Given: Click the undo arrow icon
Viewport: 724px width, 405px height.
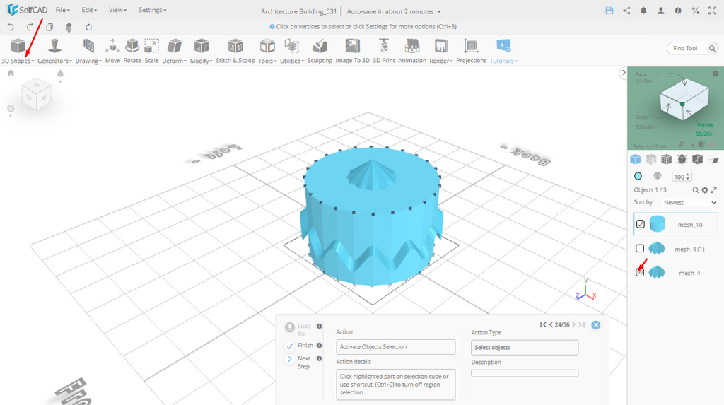Looking at the screenshot, I should (x=11, y=28).
